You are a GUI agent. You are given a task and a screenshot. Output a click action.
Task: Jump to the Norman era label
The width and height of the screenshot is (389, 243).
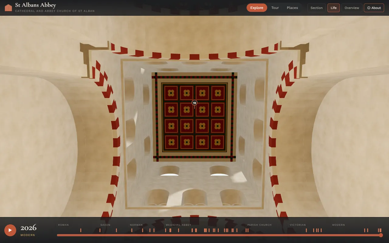tap(136, 225)
